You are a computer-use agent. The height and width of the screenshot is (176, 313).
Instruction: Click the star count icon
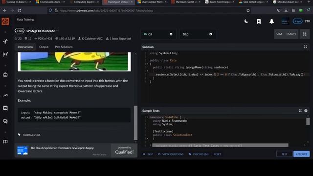pyautogui.click(x=16, y=39)
